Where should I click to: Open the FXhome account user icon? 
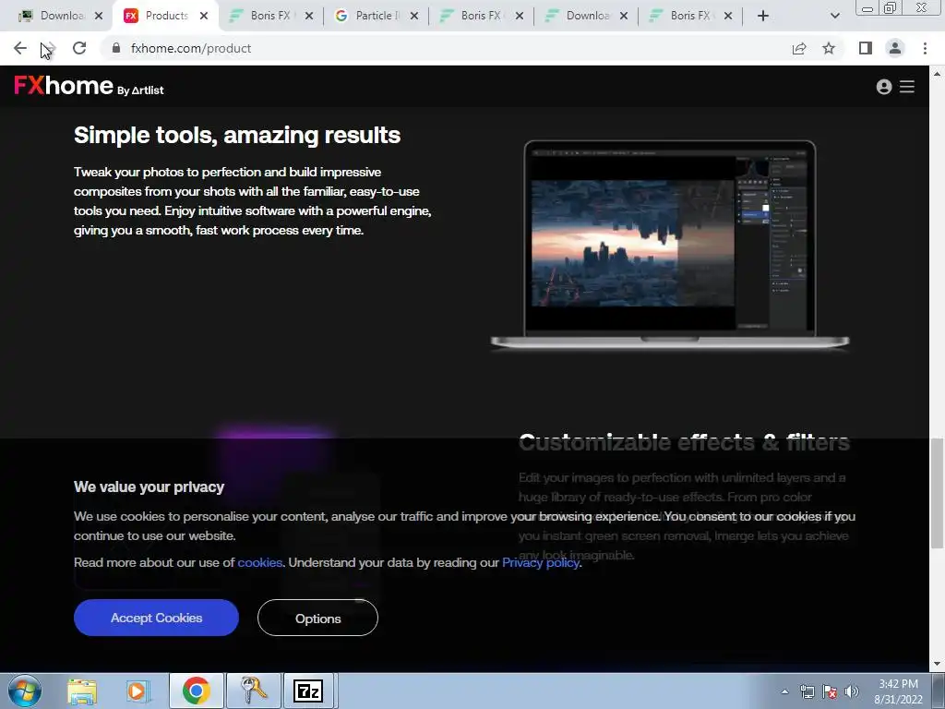(x=884, y=87)
